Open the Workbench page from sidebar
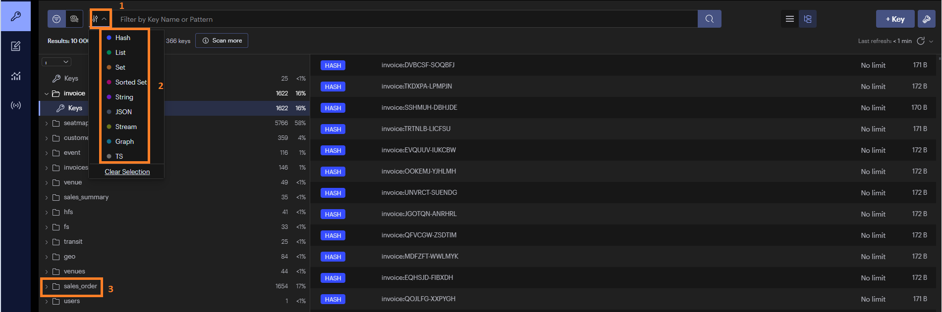 click(16, 46)
